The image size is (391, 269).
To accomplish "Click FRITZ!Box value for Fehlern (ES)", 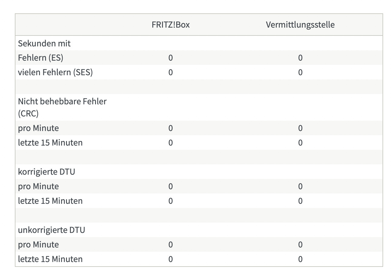I will (x=171, y=58).
